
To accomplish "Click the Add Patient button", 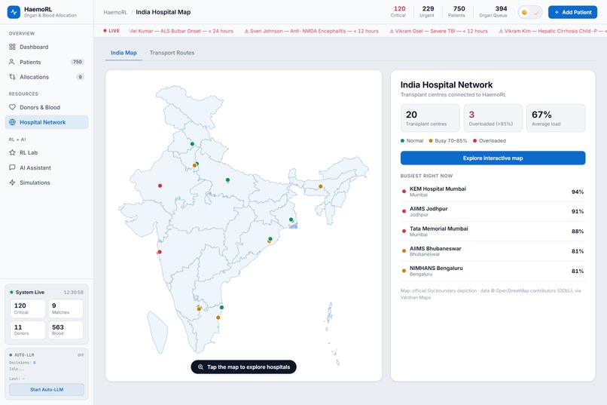I will (572, 12).
